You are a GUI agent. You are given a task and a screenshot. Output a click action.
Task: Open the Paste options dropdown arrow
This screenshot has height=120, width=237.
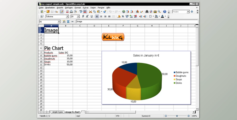click(x=101, y=11)
